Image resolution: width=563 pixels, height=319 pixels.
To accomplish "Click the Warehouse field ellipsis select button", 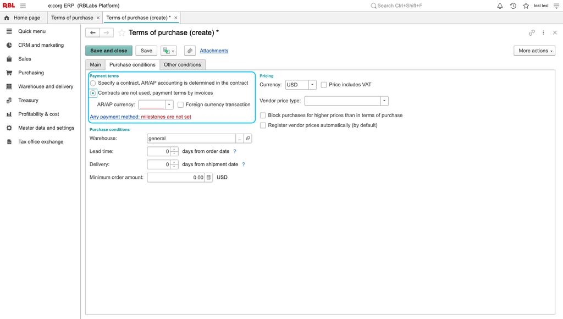I will (240, 138).
